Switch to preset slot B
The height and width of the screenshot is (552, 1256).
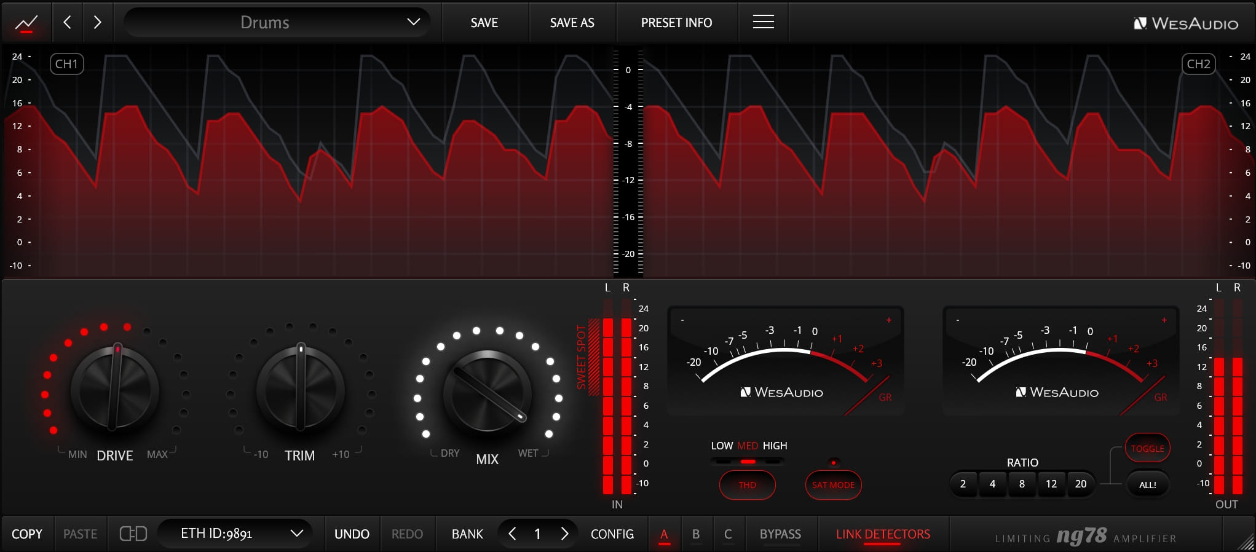(x=696, y=534)
